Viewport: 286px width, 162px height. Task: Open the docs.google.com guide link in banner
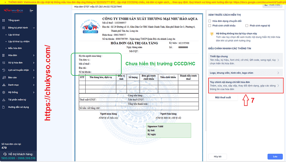[259, 2]
